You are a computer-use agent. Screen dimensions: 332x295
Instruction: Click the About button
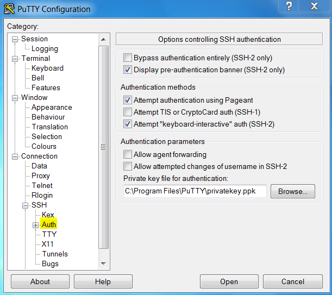[40, 281]
